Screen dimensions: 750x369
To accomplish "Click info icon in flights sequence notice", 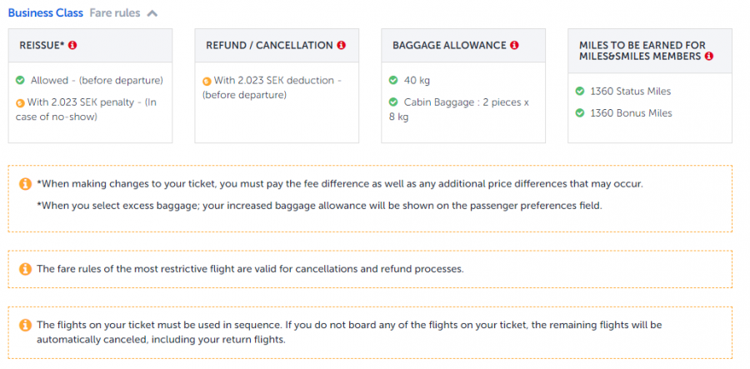I will tap(25, 325).
